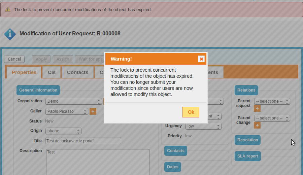
Task: Click the Priority value "low"
Action: (188, 136)
